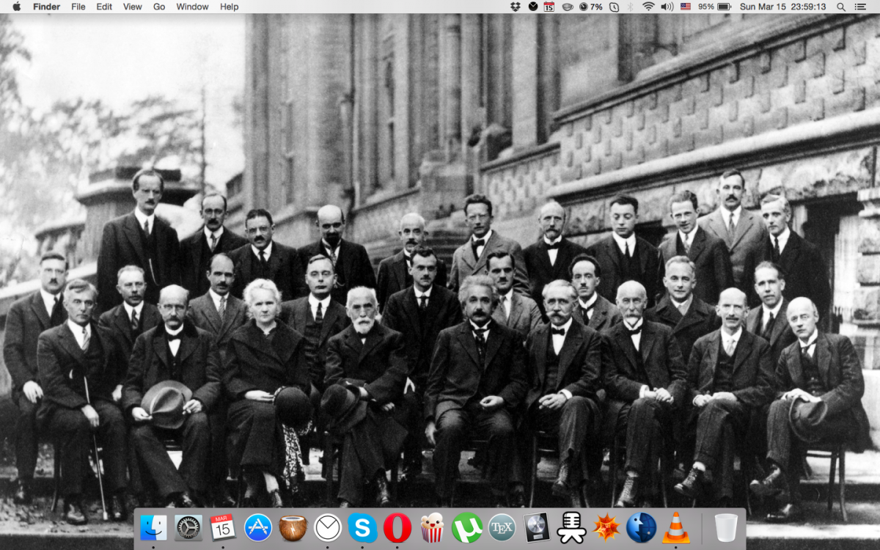This screenshot has height=550, width=880.
Task: Open blue globe icon beside VLC
Action: (x=641, y=527)
